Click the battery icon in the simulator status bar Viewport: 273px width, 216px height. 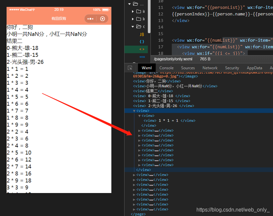coord(106,10)
